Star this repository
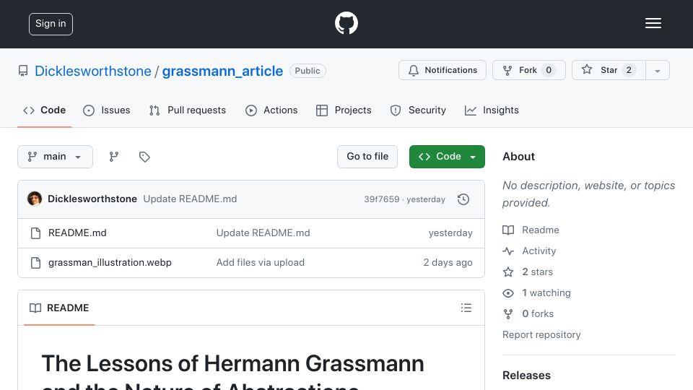693x390 pixels. point(609,70)
